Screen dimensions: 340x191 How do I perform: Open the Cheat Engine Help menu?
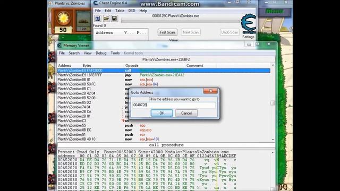click(x=143, y=11)
